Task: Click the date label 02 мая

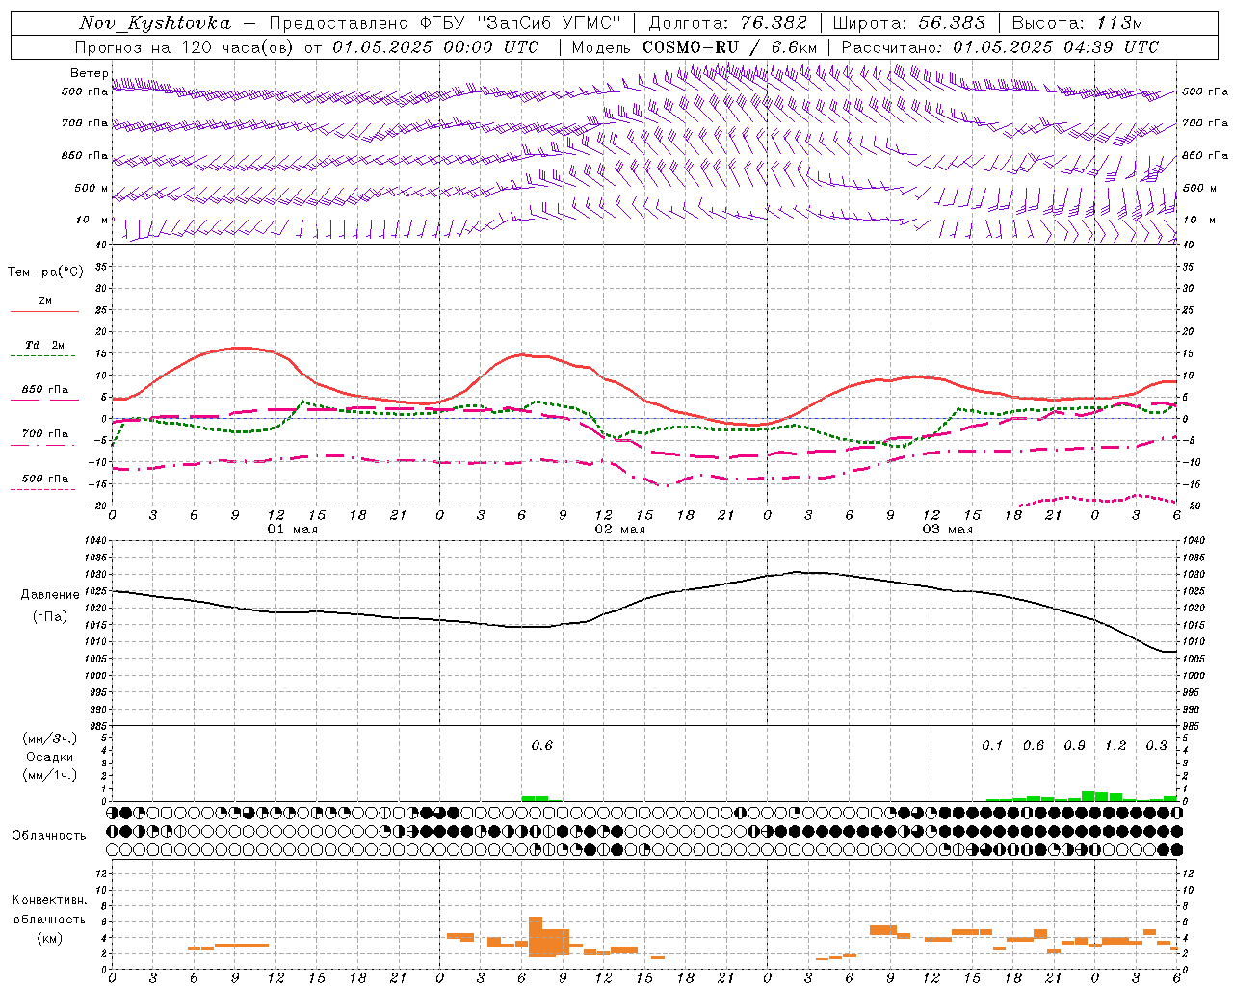Action: [619, 530]
